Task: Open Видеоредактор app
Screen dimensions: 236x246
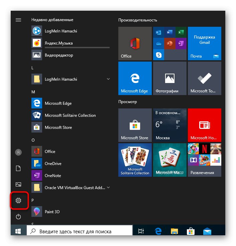Action: point(71,55)
